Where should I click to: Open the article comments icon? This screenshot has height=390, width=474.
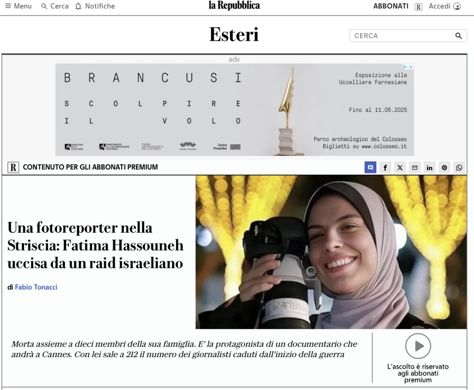click(x=370, y=167)
